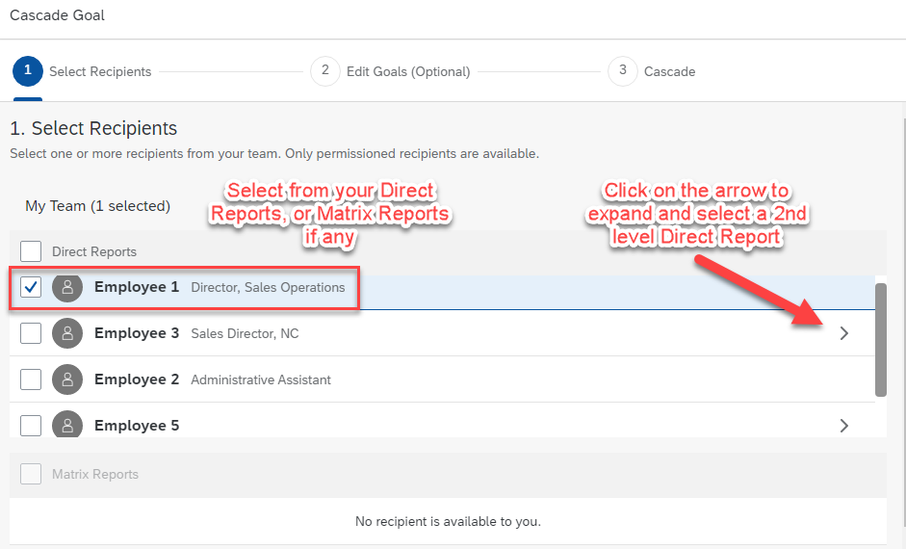Click '1. Select Recipients' heading
906x549 pixels.
pyautogui.click(x=93, y=128)
